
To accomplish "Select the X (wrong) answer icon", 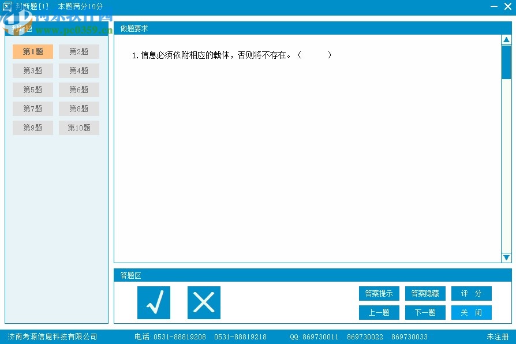I will [203, 302].
